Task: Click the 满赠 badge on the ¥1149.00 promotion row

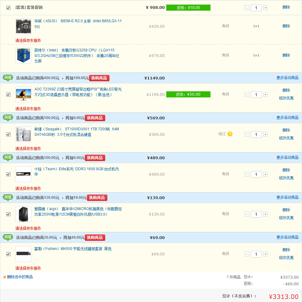Action: coord(8,78)
